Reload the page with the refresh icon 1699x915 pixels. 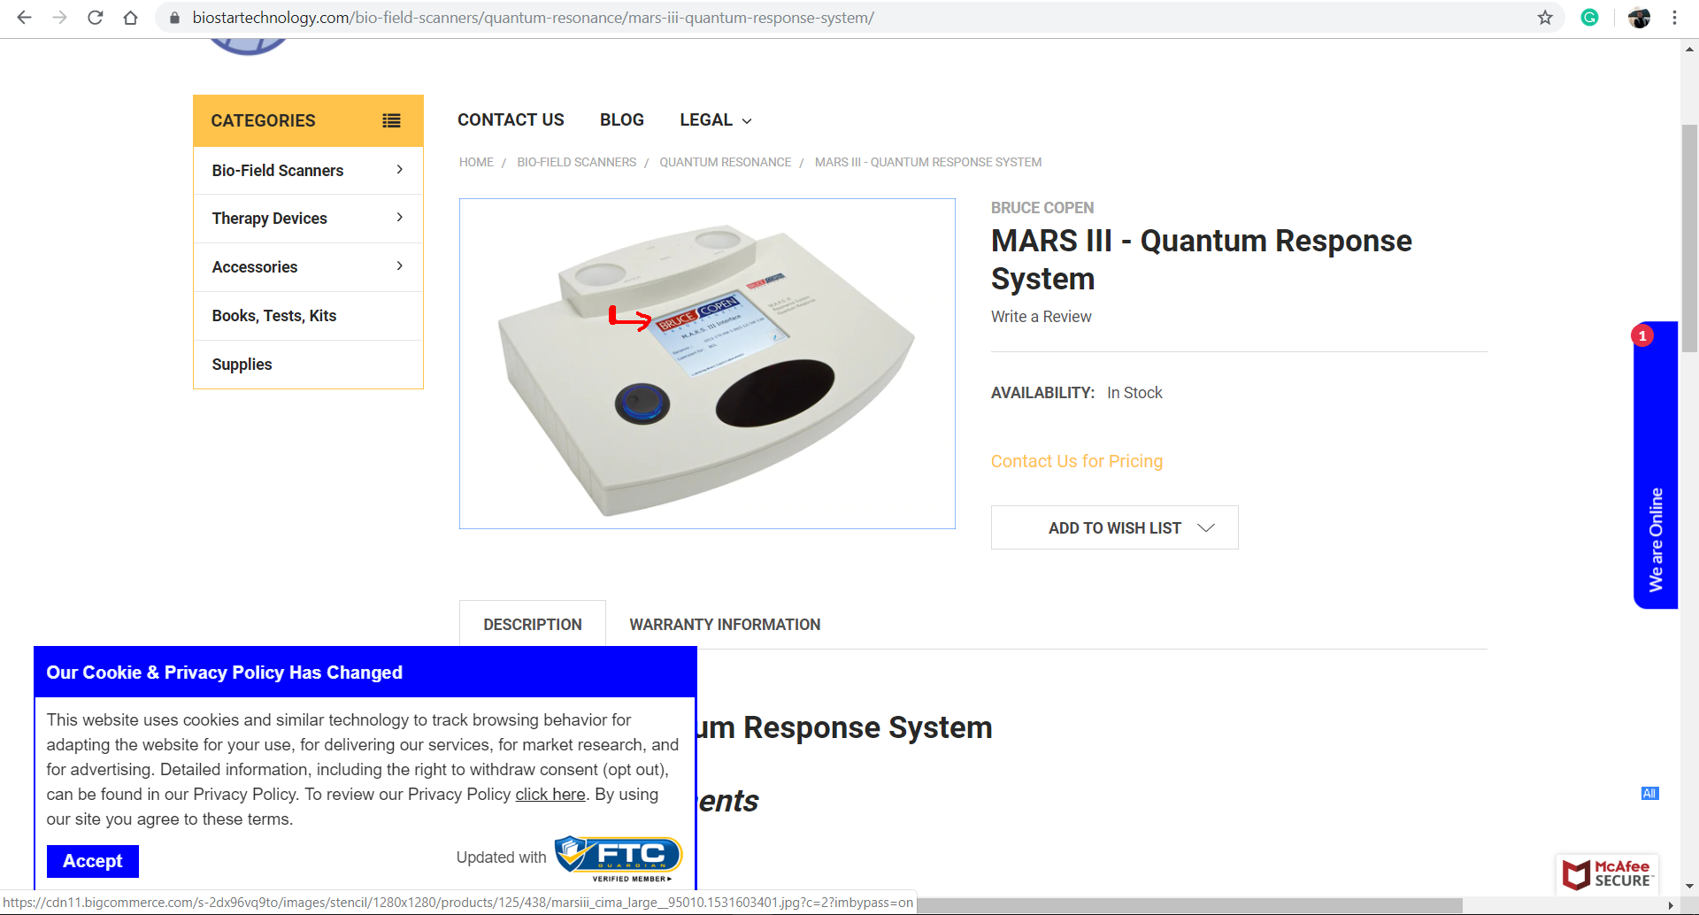pos(96,18)
